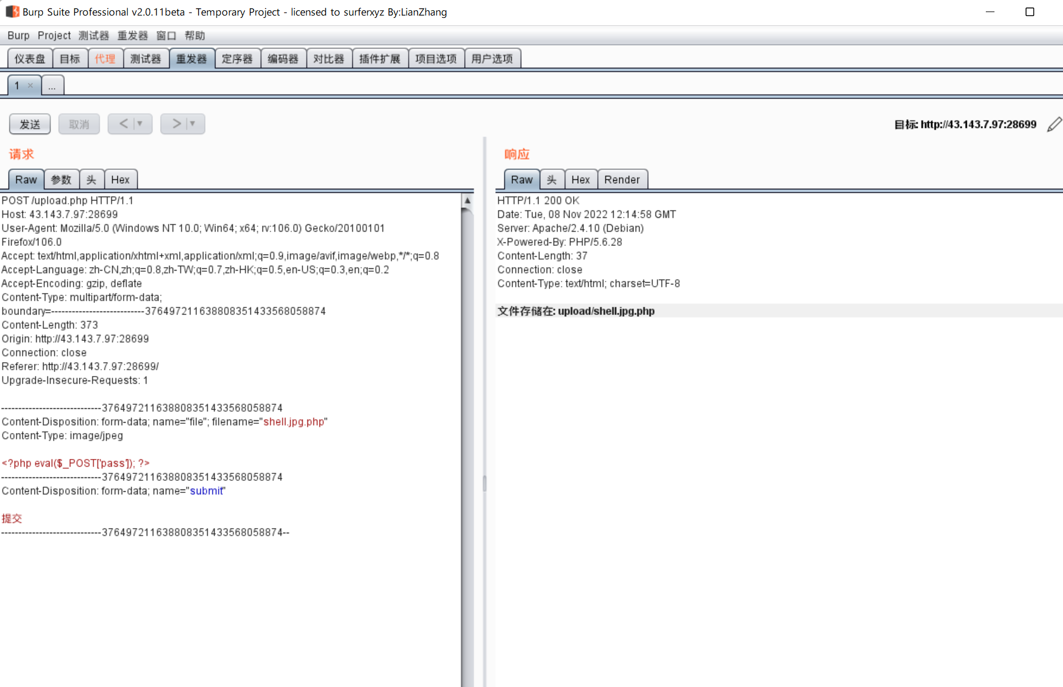The width and height of the screenshot is (1063, 687).
Task: Minimize the Burp Suite window
Action: pyautogui.click(x=990, y=12)
